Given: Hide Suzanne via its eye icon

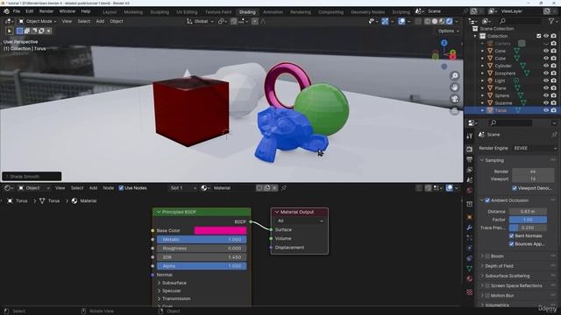Looking at the screenshot, I should tap(546, 103).
